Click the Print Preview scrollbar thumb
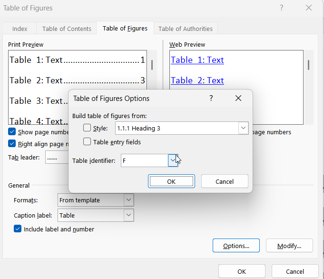The height and width of the screenshot is (279, 324). click(152, 65)
